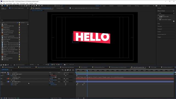Switch to the Standard workspace
Image resolution: width=176 pixels, height=99 pixels.
(x=111, y=6)
